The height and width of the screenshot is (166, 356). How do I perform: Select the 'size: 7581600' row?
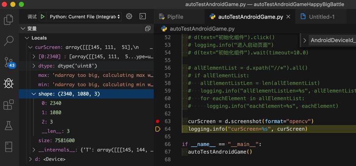(86, 141)
